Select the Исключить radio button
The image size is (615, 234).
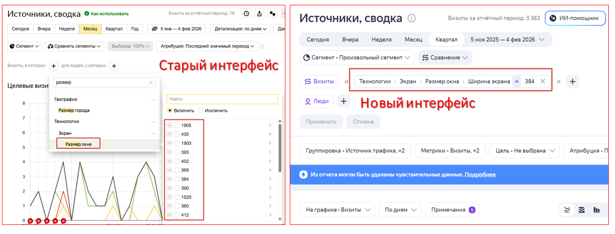coord(201,110)
